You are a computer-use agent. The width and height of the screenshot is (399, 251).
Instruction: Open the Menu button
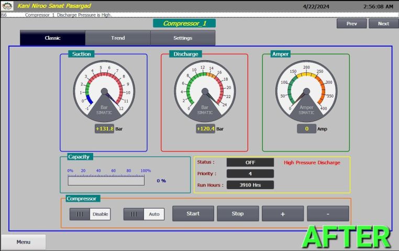point(23,242)
